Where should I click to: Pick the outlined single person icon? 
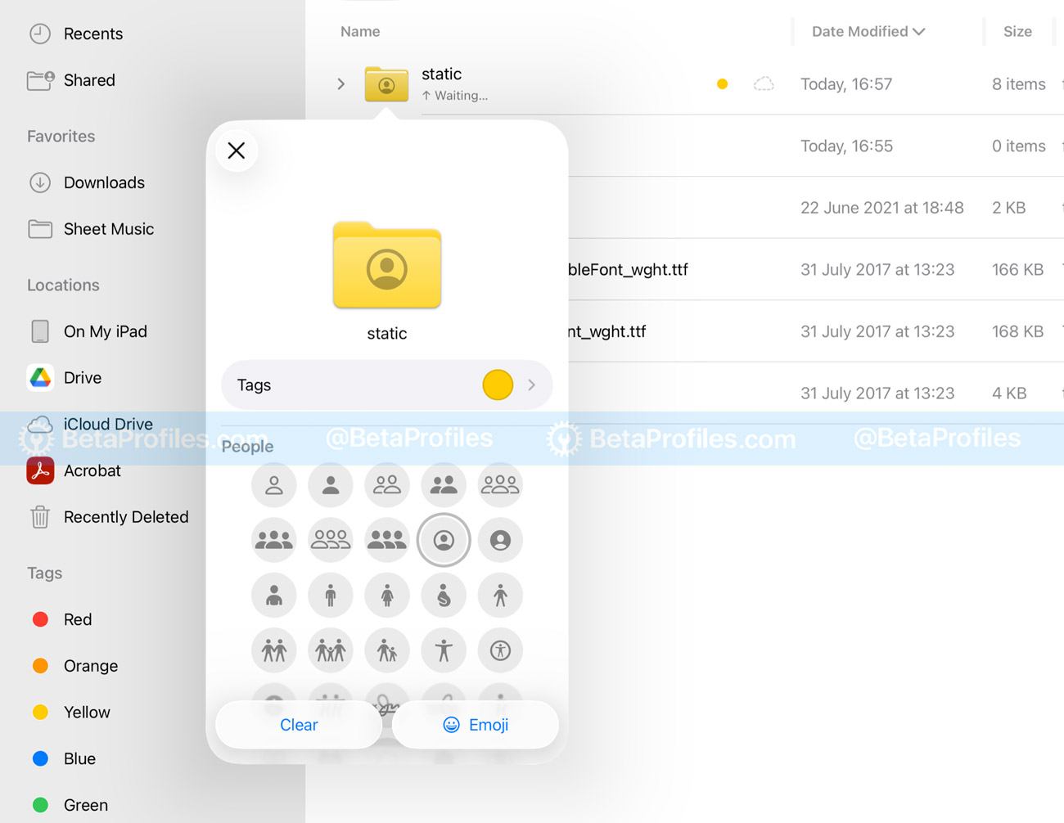coord(274,485)
